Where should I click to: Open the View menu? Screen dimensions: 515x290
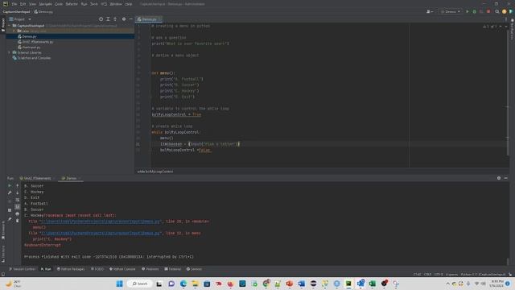32,4
